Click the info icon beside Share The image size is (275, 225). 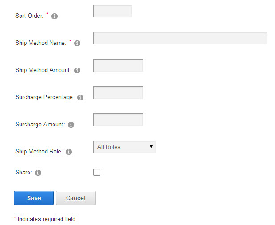(x=38, y=173)
